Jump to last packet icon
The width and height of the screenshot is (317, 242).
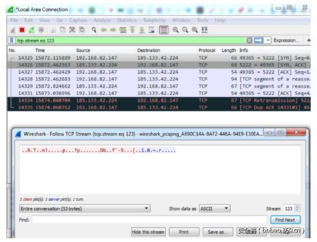click(x=142, y=30)
